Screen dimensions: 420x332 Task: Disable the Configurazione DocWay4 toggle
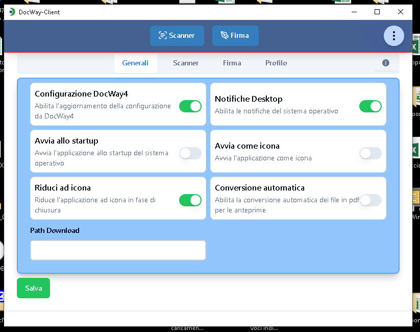pyautogui.click(x=190, y=106)
